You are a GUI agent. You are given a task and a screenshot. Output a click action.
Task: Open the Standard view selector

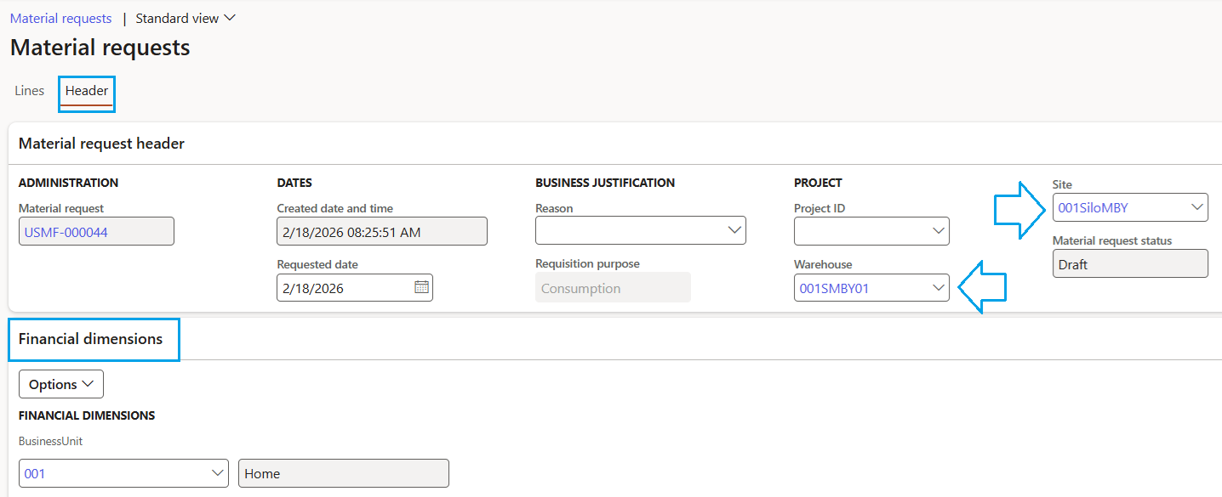pyautogui.click(x=186, y=19)
